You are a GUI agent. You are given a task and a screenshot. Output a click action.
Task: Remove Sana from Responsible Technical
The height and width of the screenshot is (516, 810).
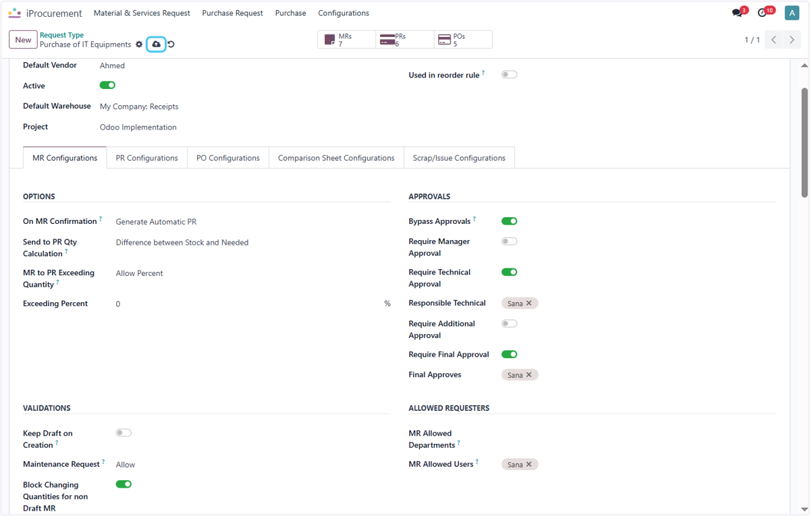(529, 304)
